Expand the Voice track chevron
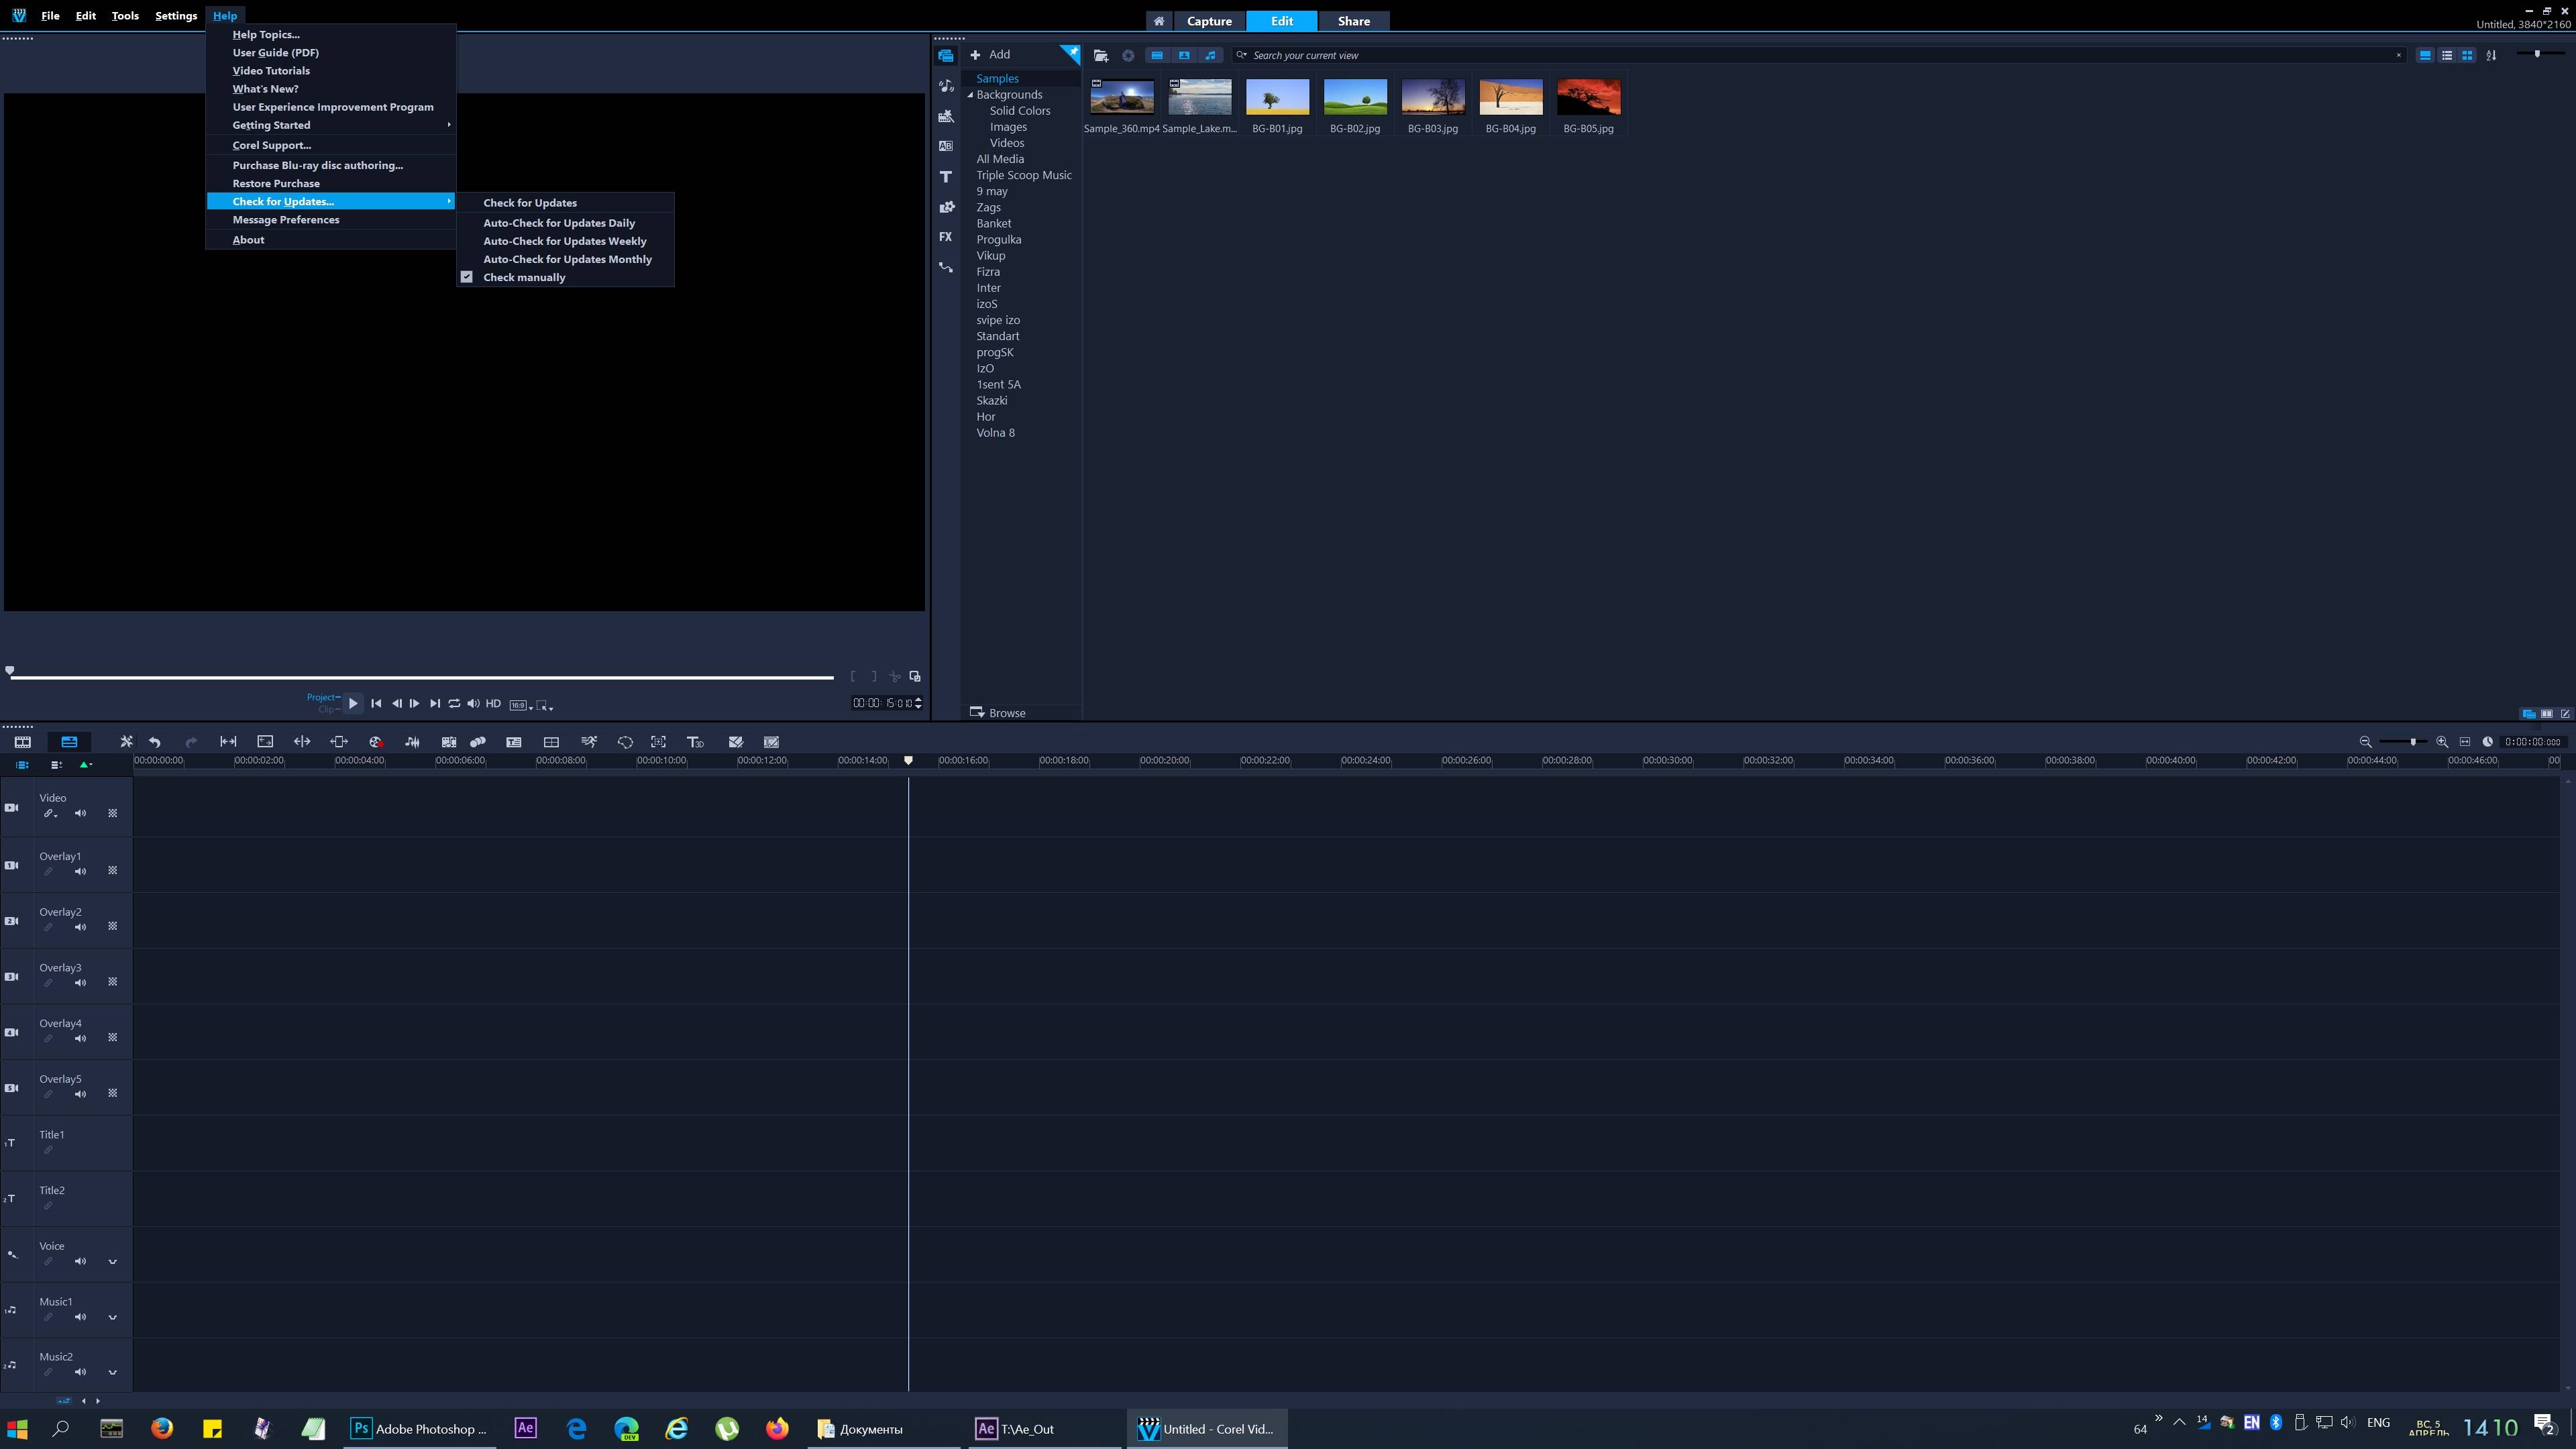The image size is (2576, 1449). (x=112, y=1262)
